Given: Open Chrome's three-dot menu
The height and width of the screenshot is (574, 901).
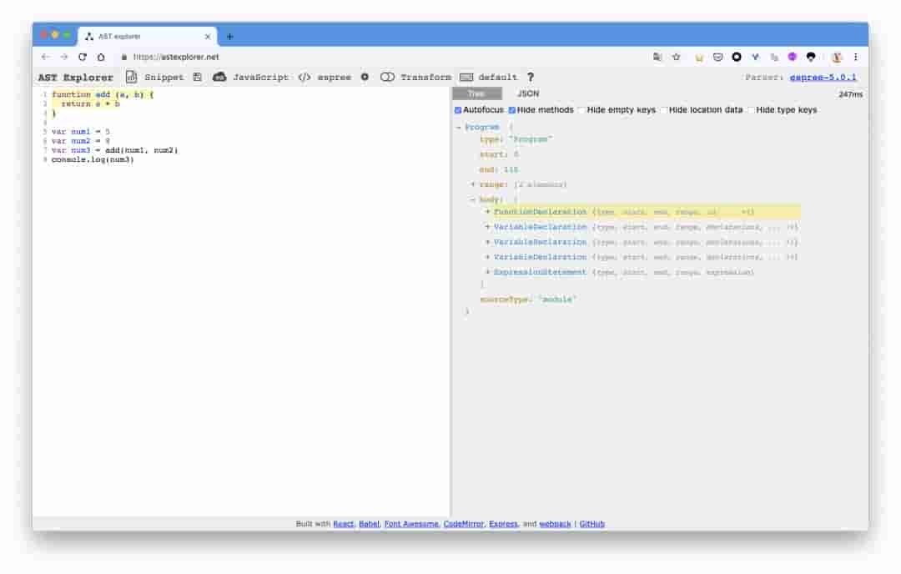Looking at the screenshot, I should pyautogui.click(x=855, y=57).
